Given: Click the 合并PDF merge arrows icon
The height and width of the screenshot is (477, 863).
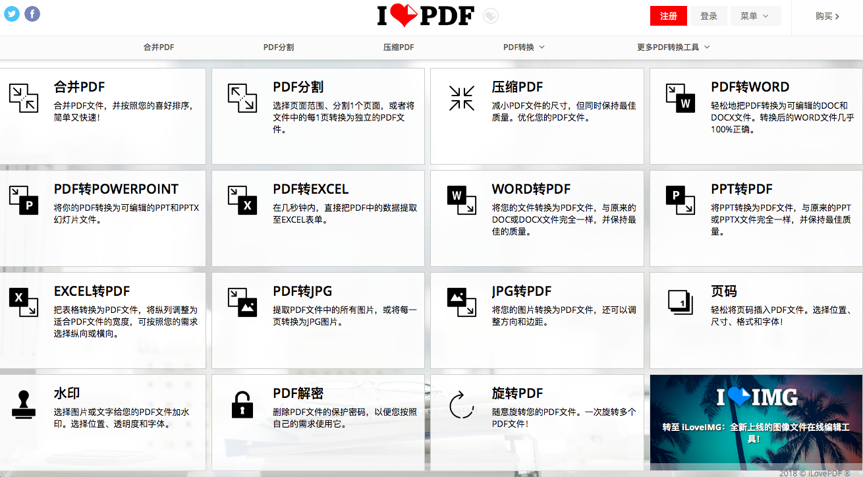Looking at the screenshot, I should click(24, 98).
